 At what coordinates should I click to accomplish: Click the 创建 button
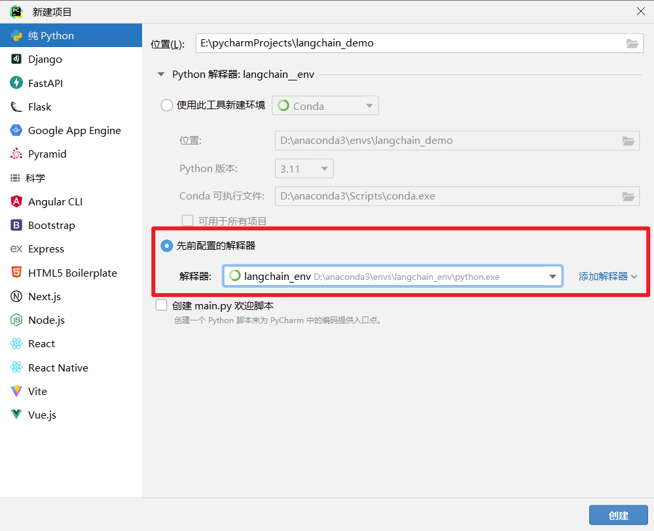point(619,515)
